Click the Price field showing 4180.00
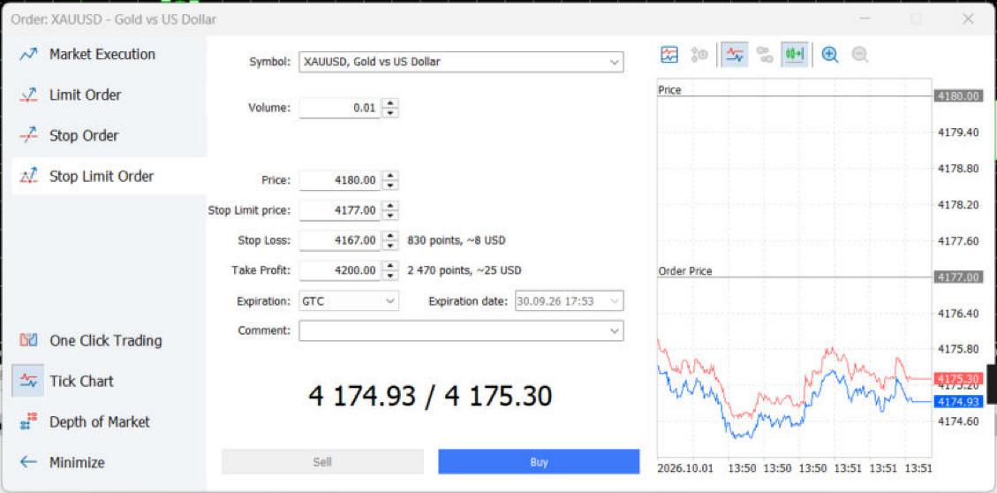This screenshot has height=493, width=997. [340, 180]
